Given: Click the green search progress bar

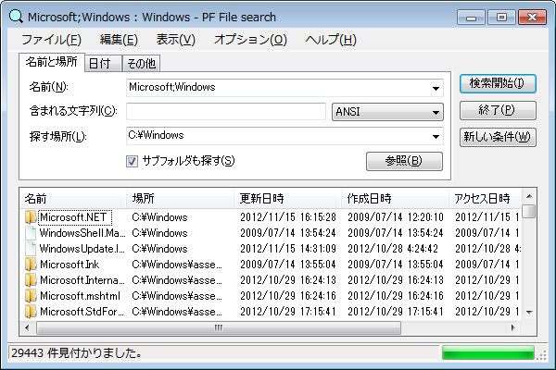Looking at the screenshot, I should [488, 353].
